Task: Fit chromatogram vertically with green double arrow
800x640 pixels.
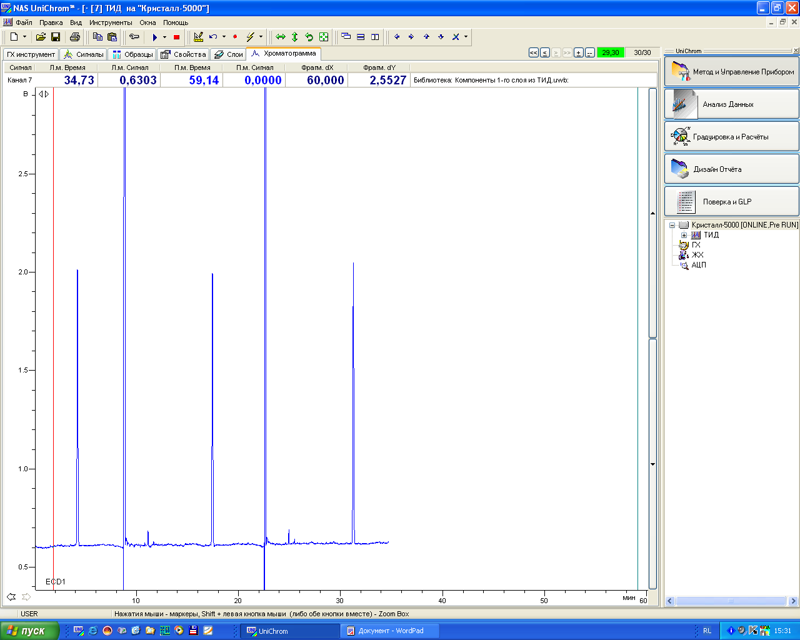Action: point(295,37)
